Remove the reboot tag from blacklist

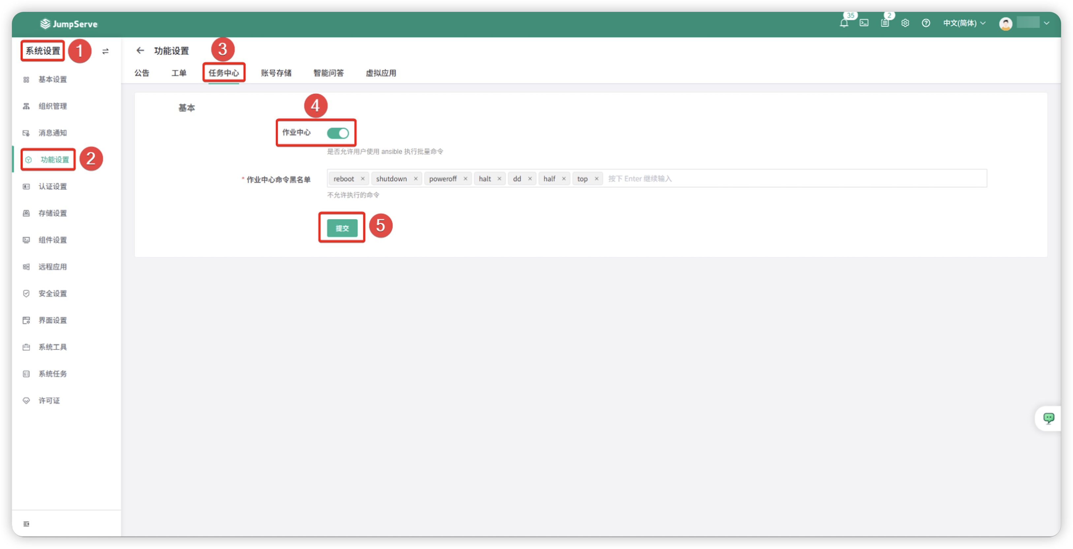(x=362, y=179)
